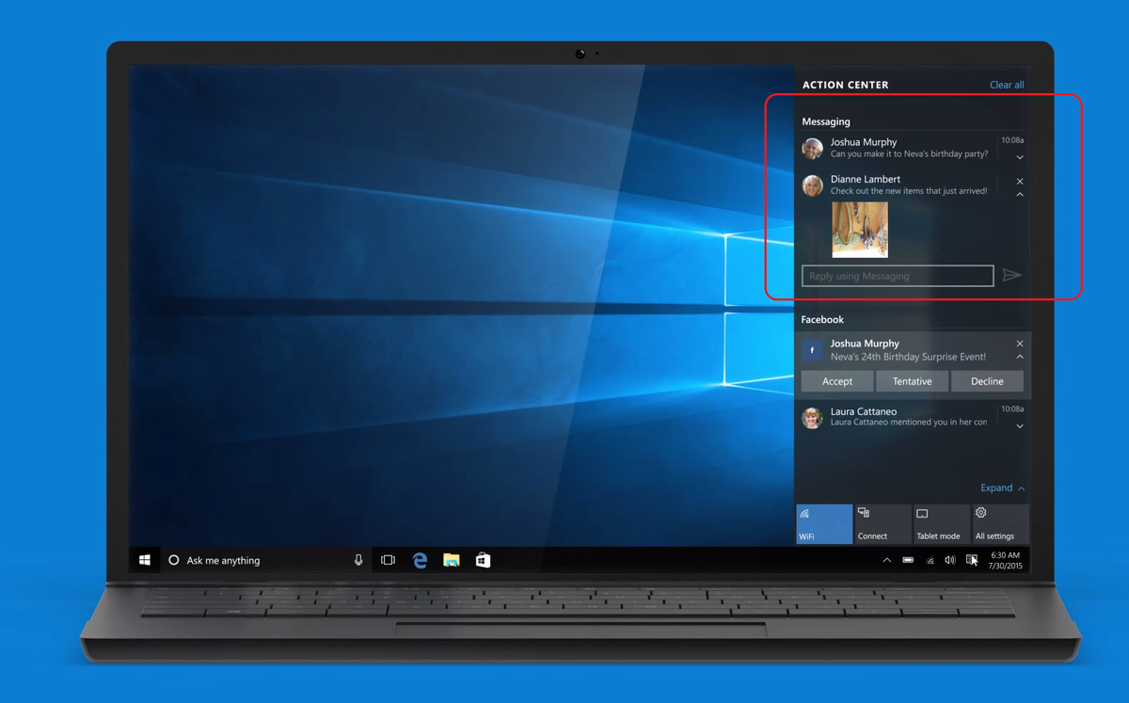Click Dianne Lambert's profile picture
Screen dimensions: 1129x703
point(812,184)
